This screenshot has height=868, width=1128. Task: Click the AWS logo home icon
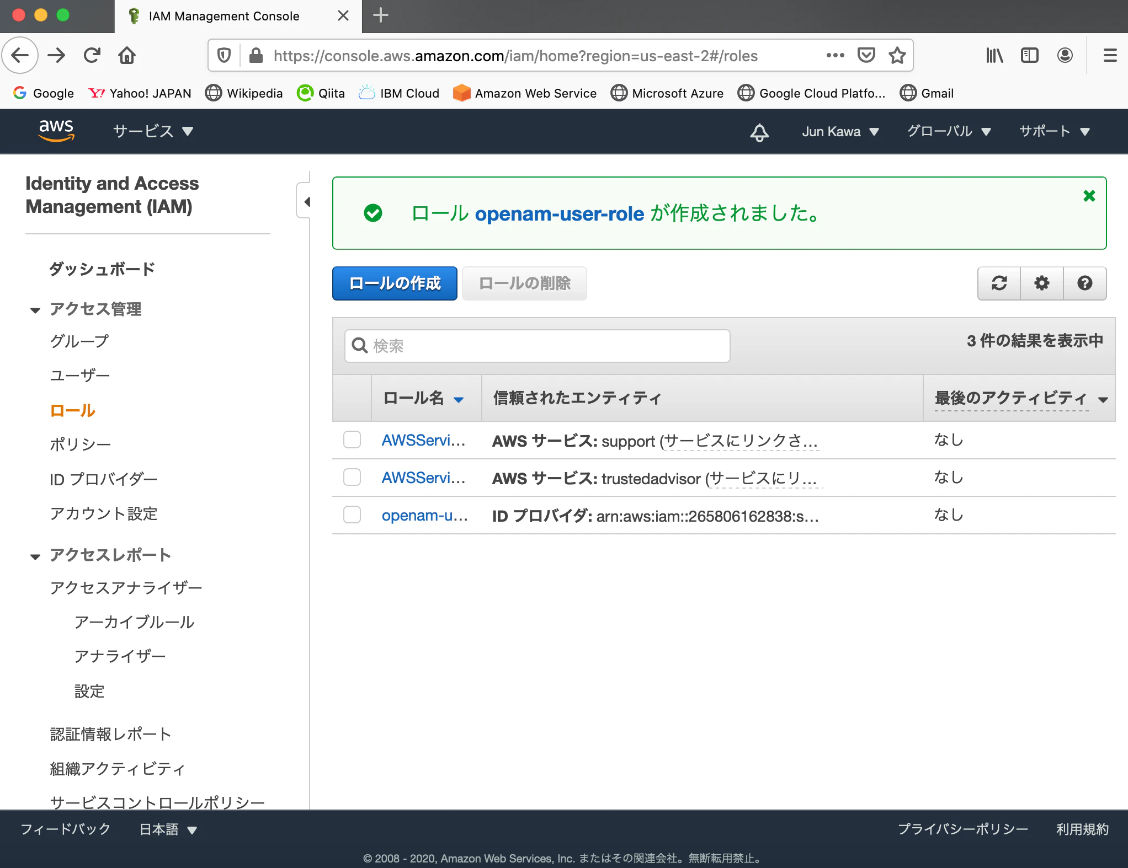56,131
